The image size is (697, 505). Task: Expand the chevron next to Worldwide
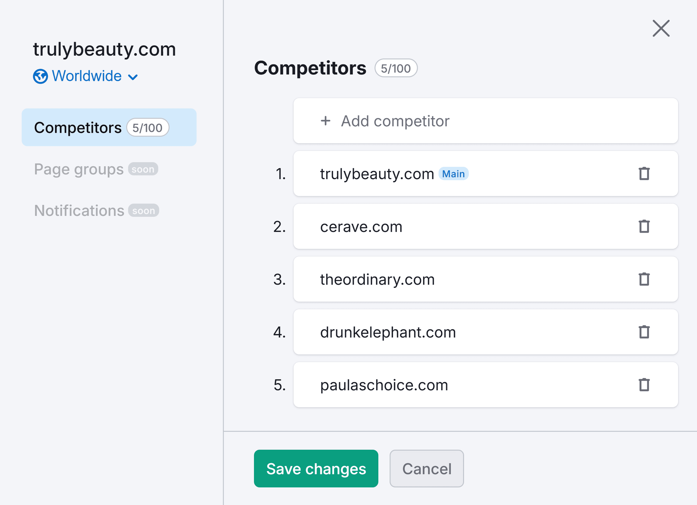pyautogui.click(x=133, y=77)
